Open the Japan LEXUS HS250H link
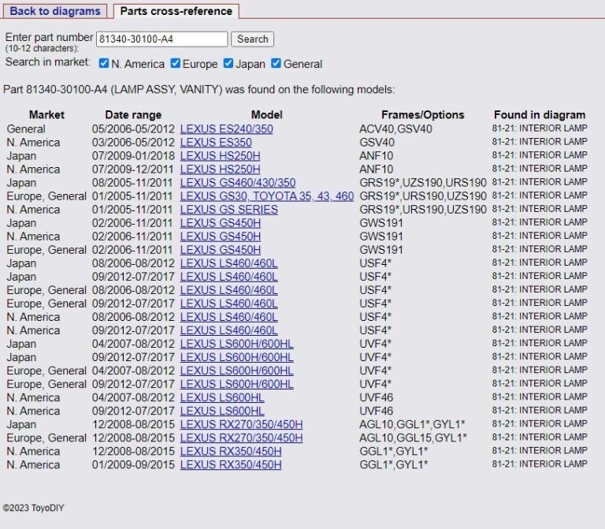The image size is (605, 529). tap(220, 156)
